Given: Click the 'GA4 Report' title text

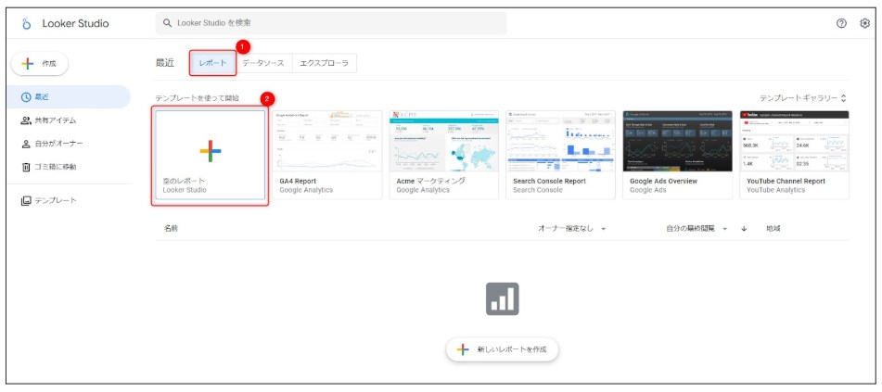Looking at the screenshot, I should tap(298, 181).
